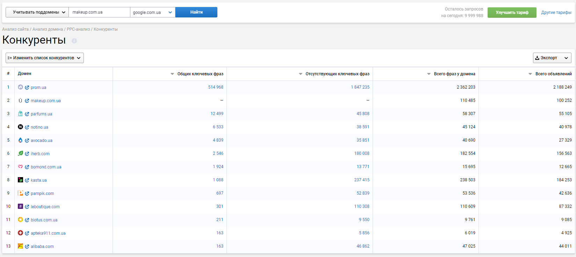Click common phrases value 12 499
576x257 pixels.
tap(217, 114)
